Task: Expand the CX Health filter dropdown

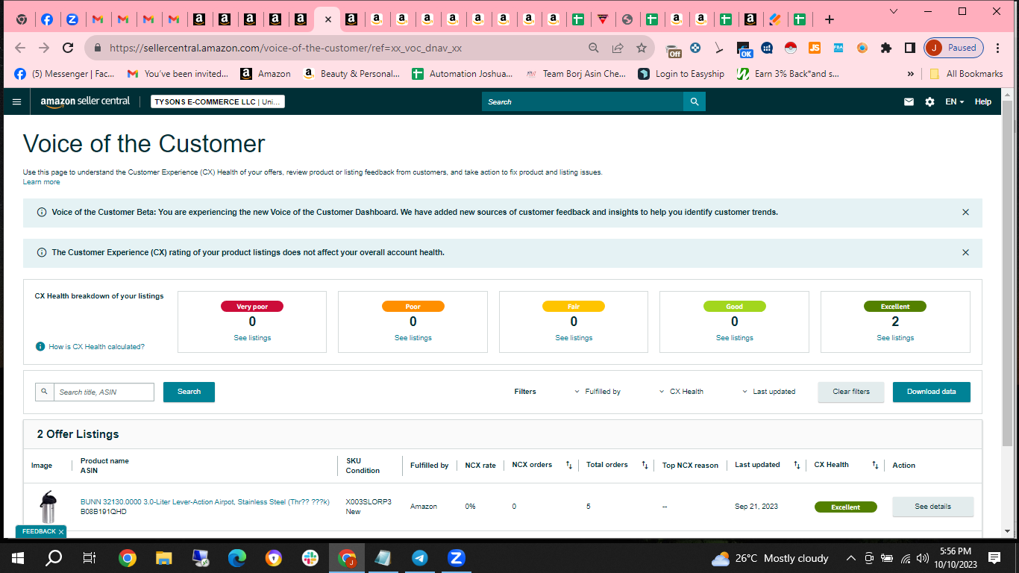Action: [681, 392]
